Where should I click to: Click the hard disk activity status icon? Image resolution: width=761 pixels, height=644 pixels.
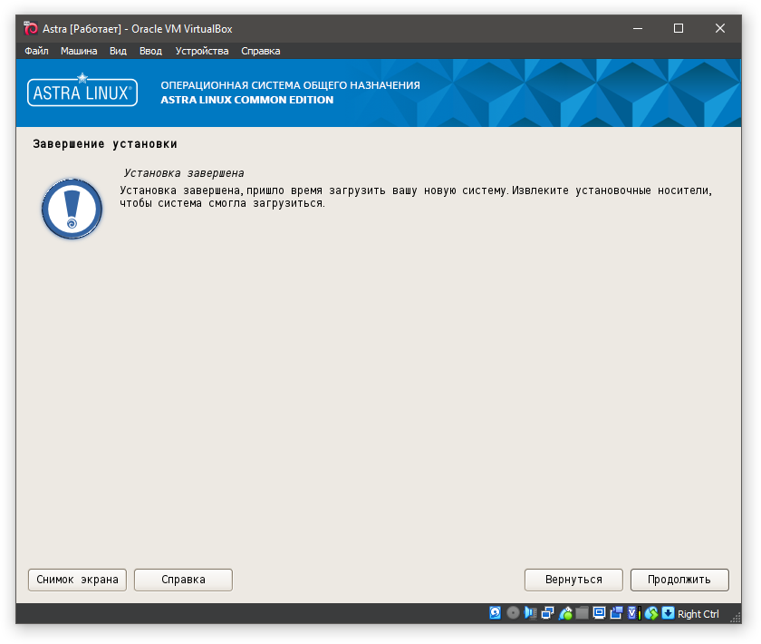[495, 613]
